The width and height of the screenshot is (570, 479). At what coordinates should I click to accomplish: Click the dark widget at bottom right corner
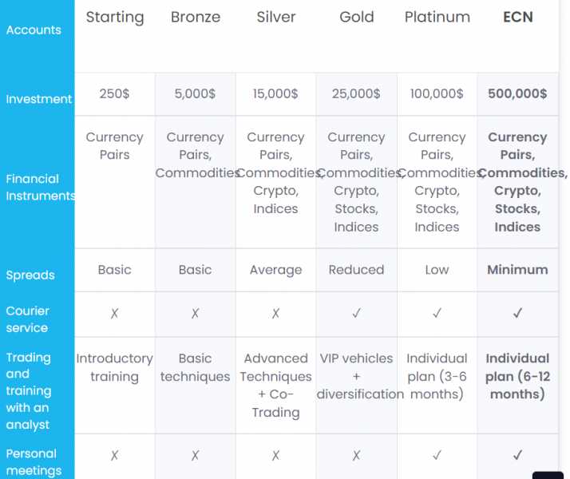[548, 474]
